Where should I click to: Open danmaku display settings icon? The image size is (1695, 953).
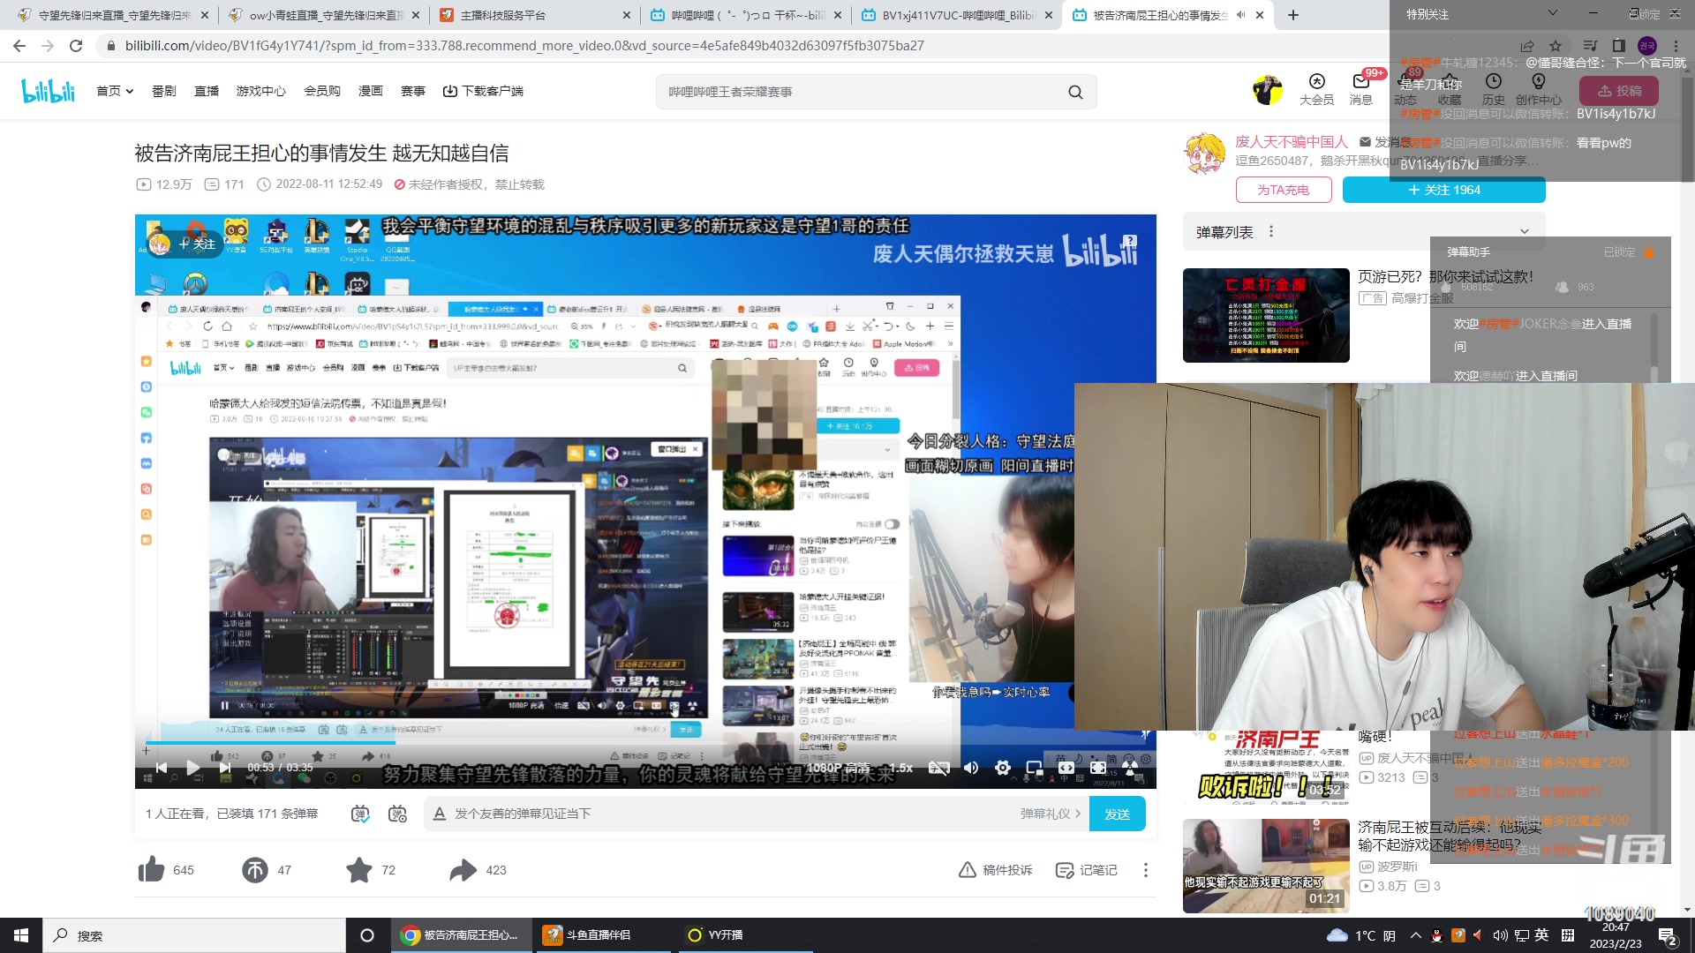398,814
